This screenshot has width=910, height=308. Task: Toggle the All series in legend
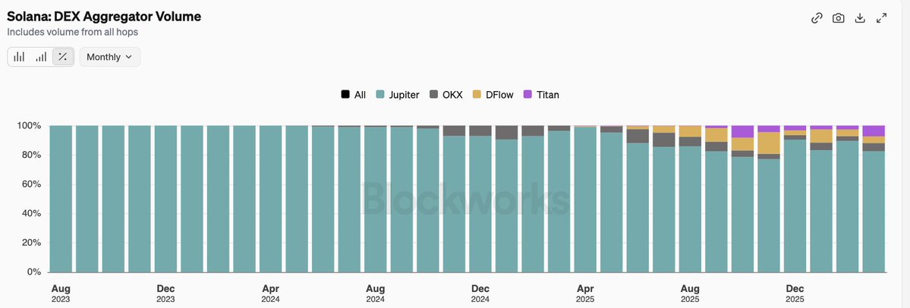354,95
